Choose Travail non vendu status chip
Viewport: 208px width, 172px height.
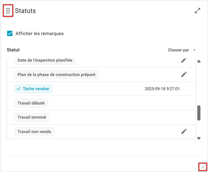coord(34,132)
